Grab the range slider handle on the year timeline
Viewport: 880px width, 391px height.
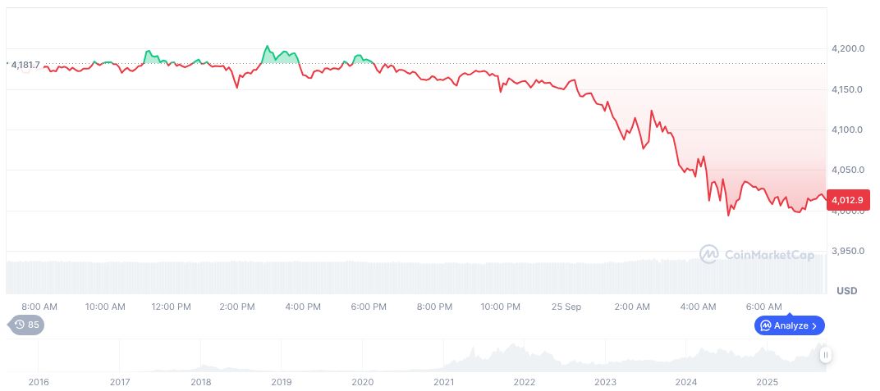pyautogui.click(x=825, y=355)
